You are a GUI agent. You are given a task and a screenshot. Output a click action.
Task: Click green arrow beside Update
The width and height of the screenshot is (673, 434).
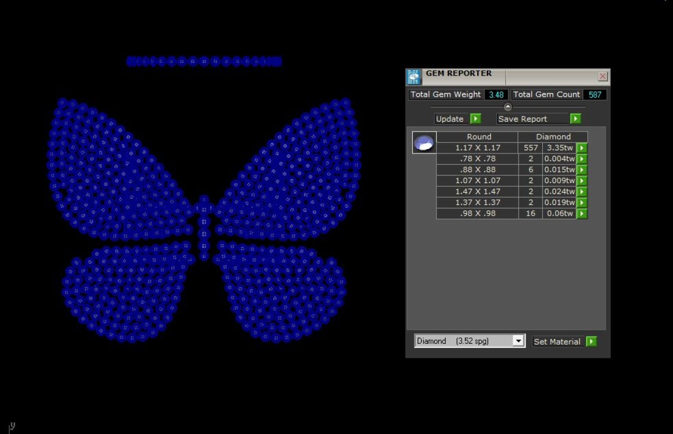click(476, 119)
